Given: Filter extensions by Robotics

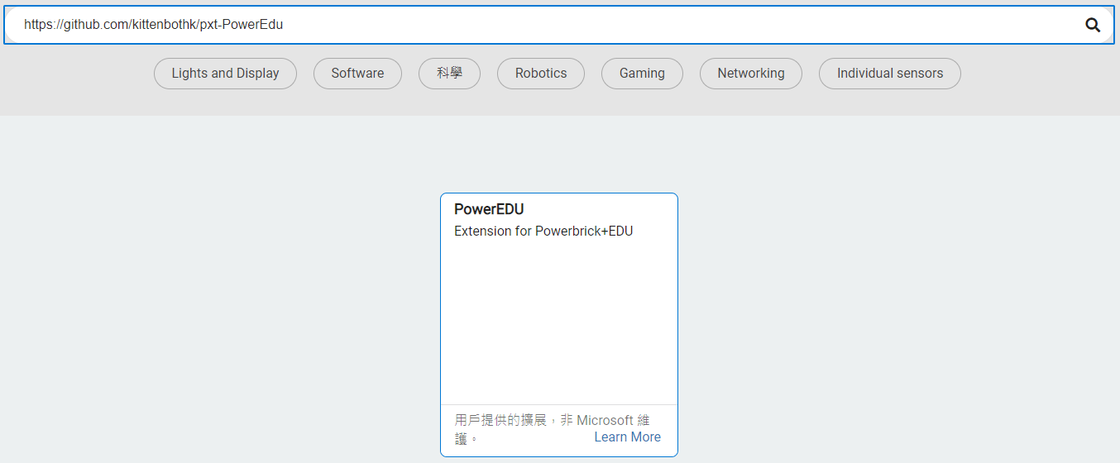Looking at the screenshot, I should click(x=541, y=74).
